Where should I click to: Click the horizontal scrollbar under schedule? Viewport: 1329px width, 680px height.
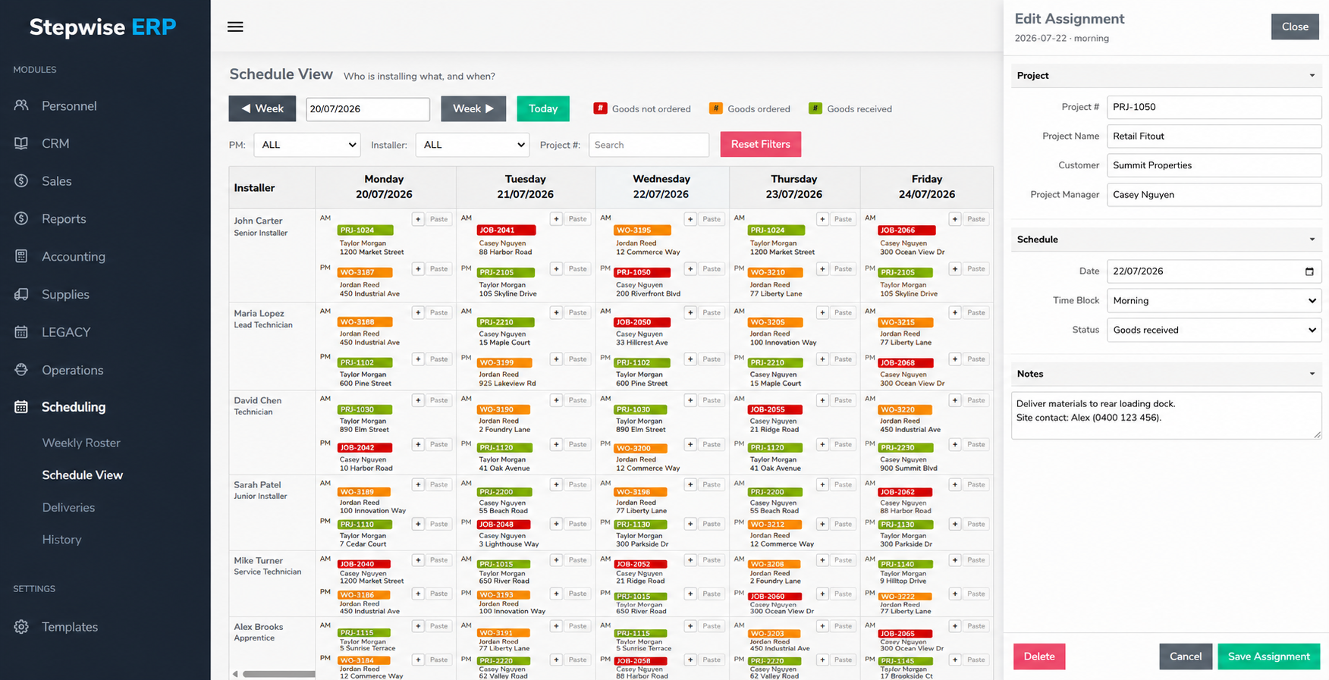click(x=278, y=674)
